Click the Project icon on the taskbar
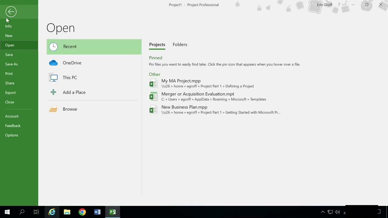Screen dimensions: 388x218 pyautogui.click(x=112, y=212)
